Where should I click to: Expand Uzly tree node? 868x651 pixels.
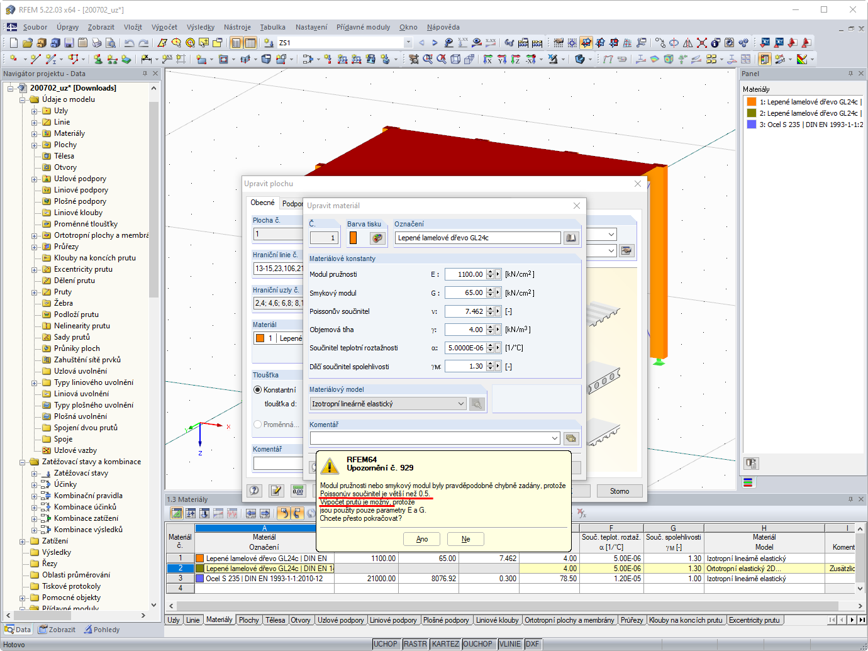pyautogui.click(x=35, y=111)
